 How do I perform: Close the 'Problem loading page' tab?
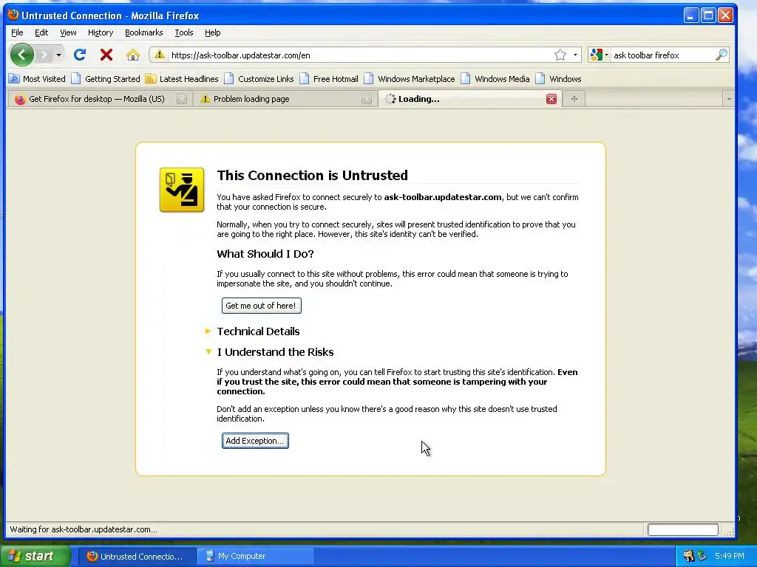click(x=367, y=99)
